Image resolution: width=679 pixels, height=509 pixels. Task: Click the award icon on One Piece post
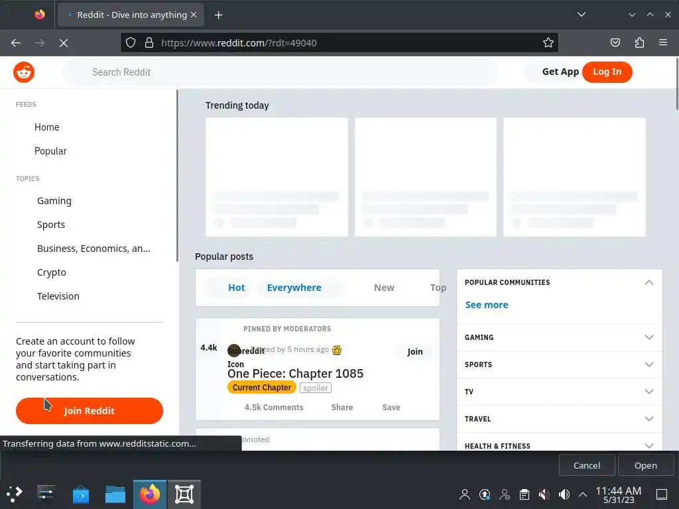pos(337,350)
